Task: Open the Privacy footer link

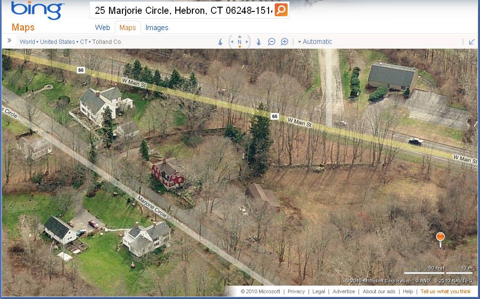Action: (296, 291)
